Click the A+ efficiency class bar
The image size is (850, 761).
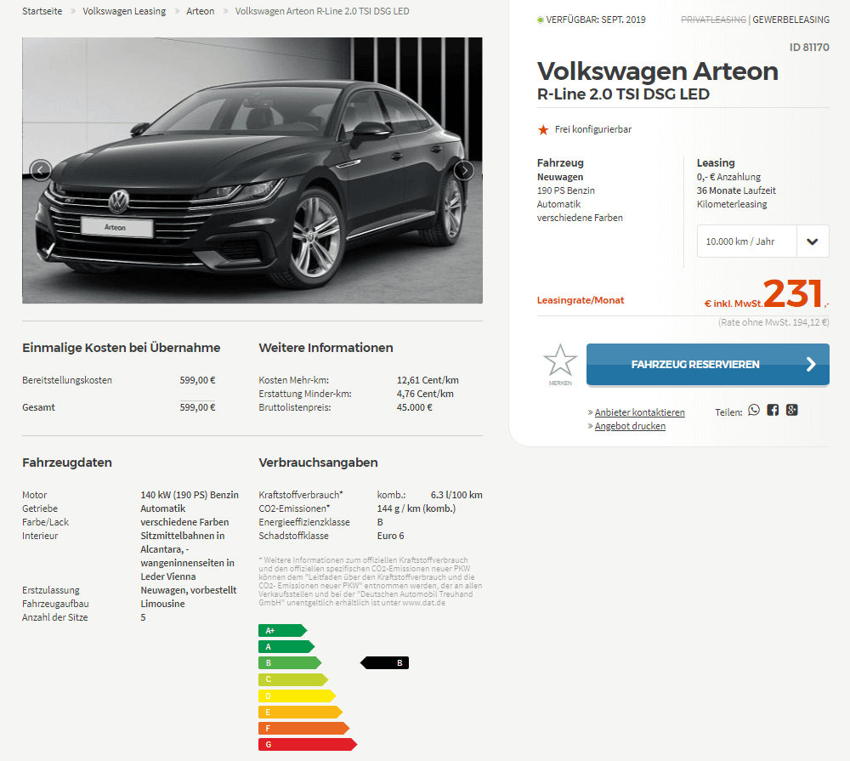tap(282, 630)
